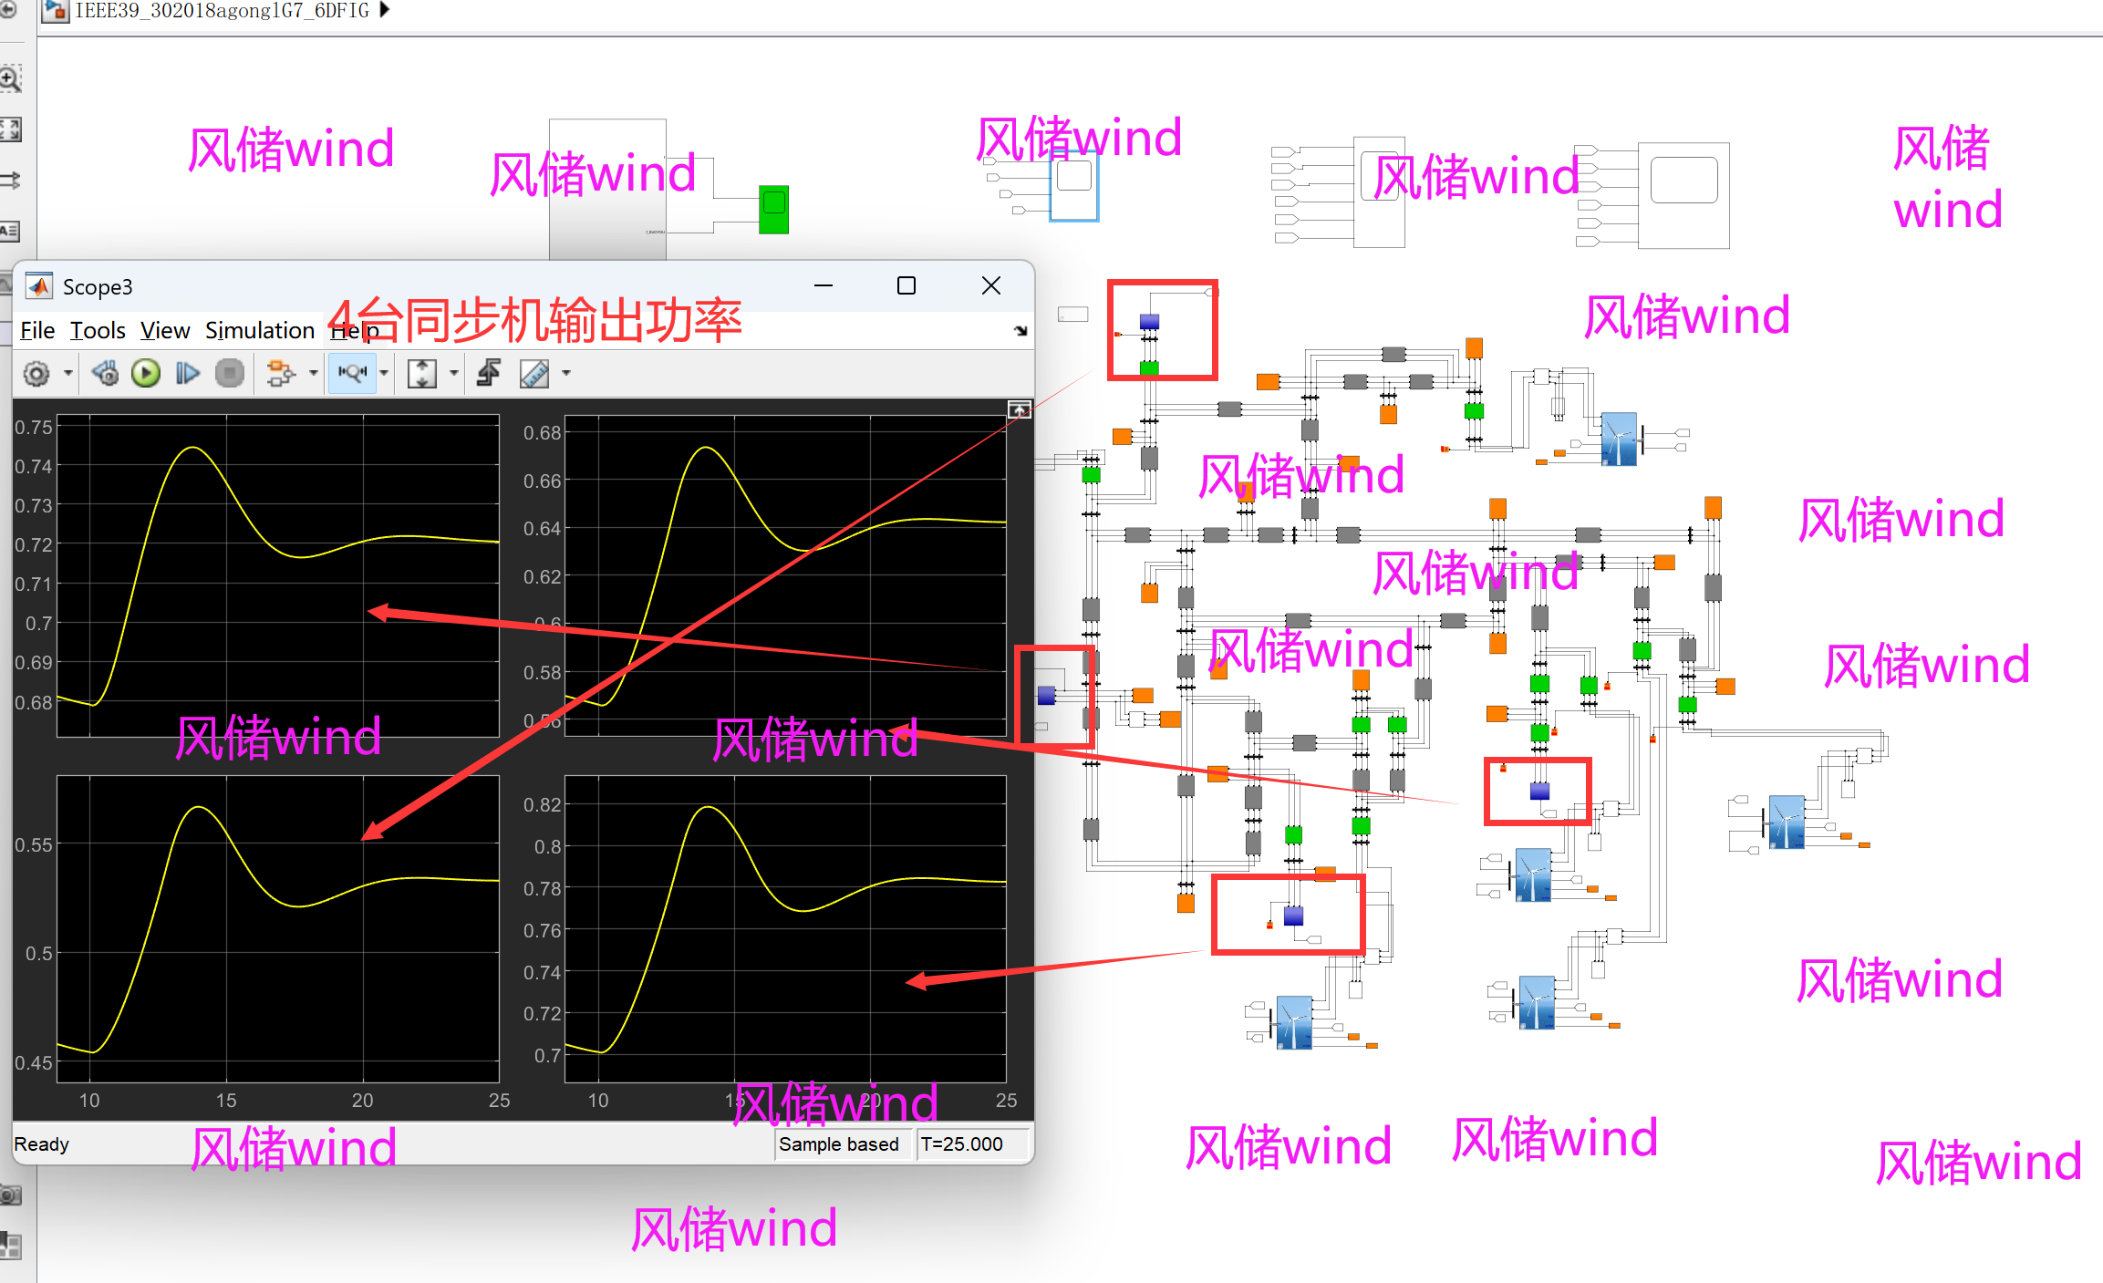Open the Triggers tool in the Scope toolbar
The width and height of the screenshot is (2103, 1283).
click(x=489, y=374)
